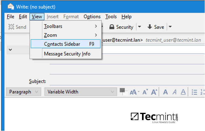This screenshot has width=205, height=131.
Task: Insert a bulleted list
Action: click(194, 92)
